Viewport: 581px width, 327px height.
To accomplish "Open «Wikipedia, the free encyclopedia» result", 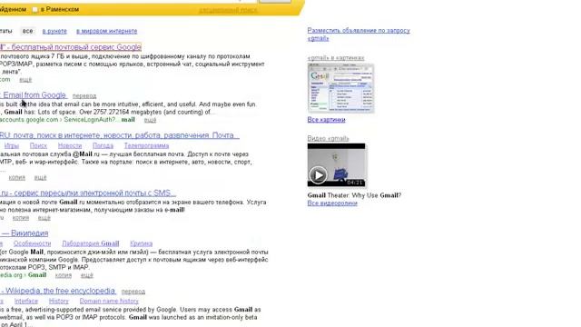I will coord(58,291).
